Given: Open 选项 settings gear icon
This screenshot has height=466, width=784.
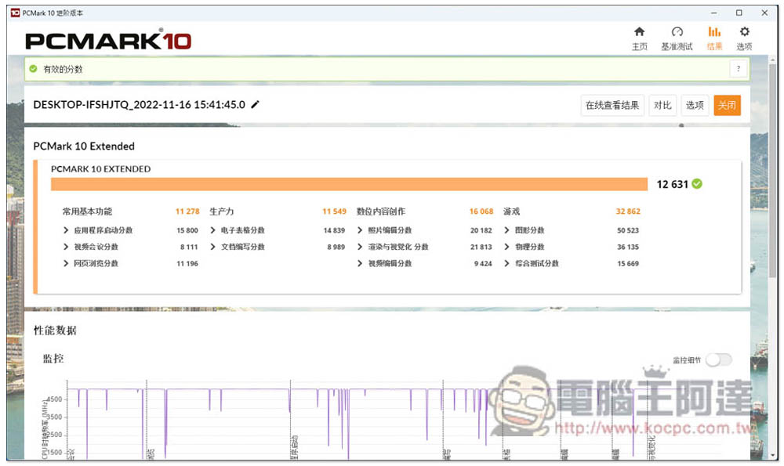Looking at the screenshot, I should click(745, 32).
